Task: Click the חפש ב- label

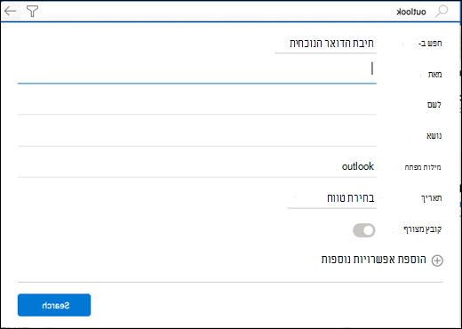Action: (430, 44)
